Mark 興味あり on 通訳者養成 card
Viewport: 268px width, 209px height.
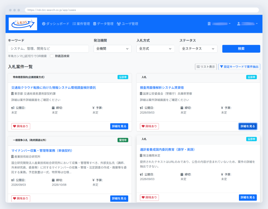click(149, 197)
